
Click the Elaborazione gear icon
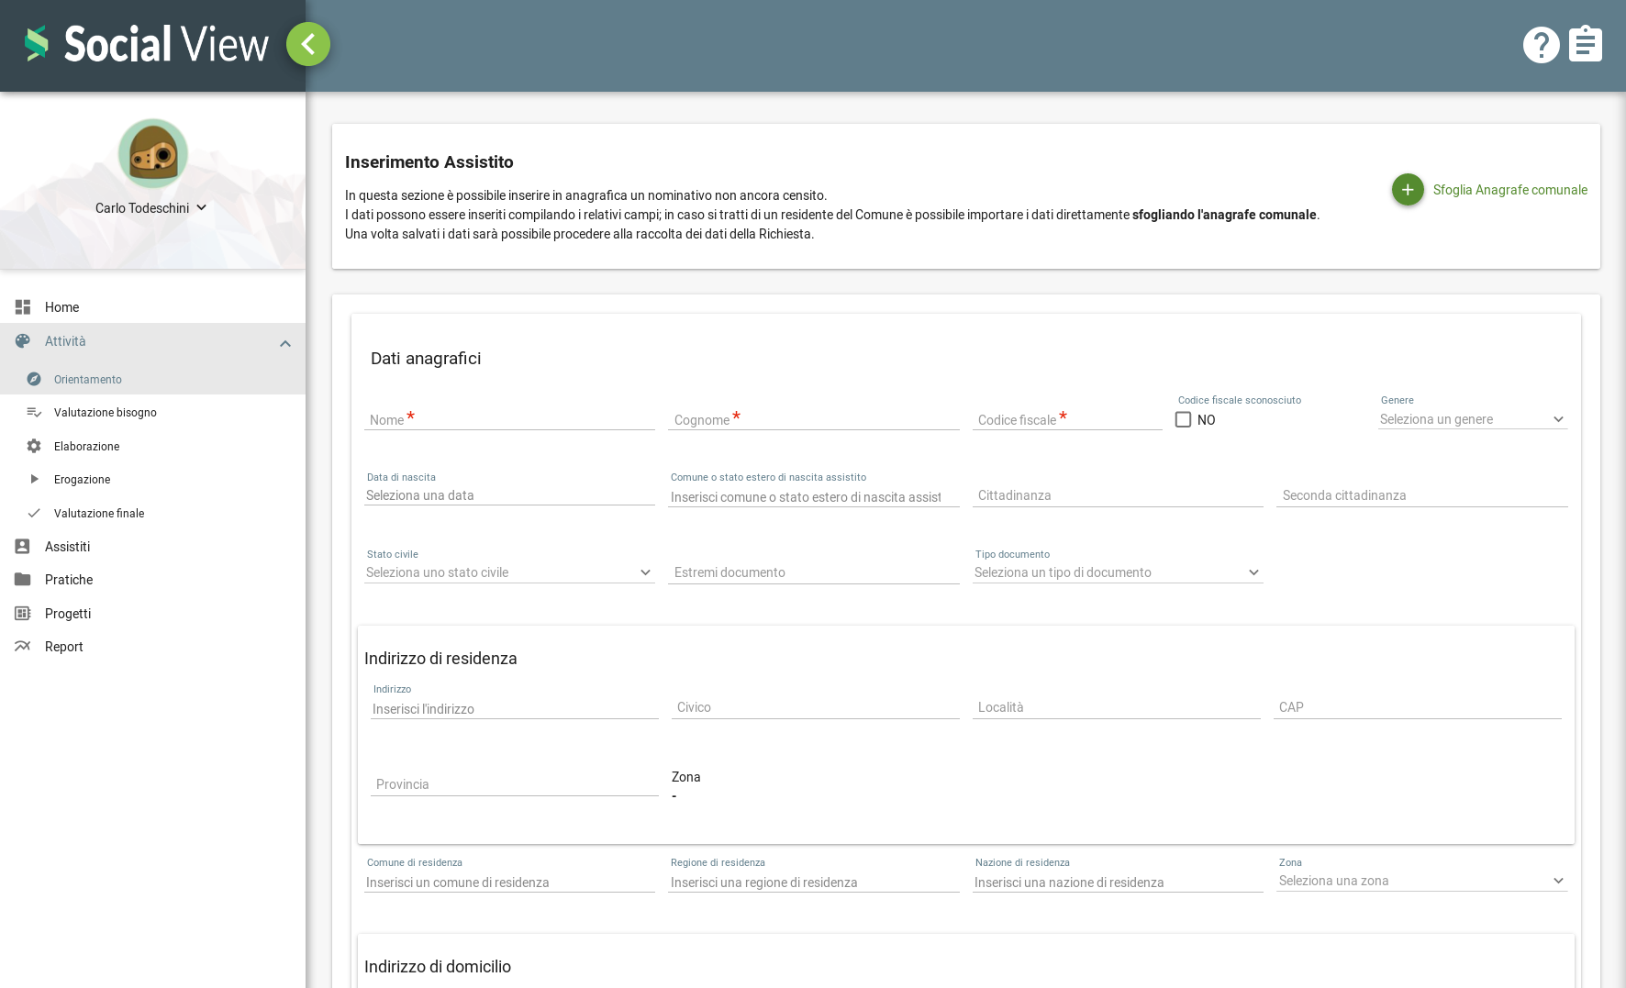[34, 446]
